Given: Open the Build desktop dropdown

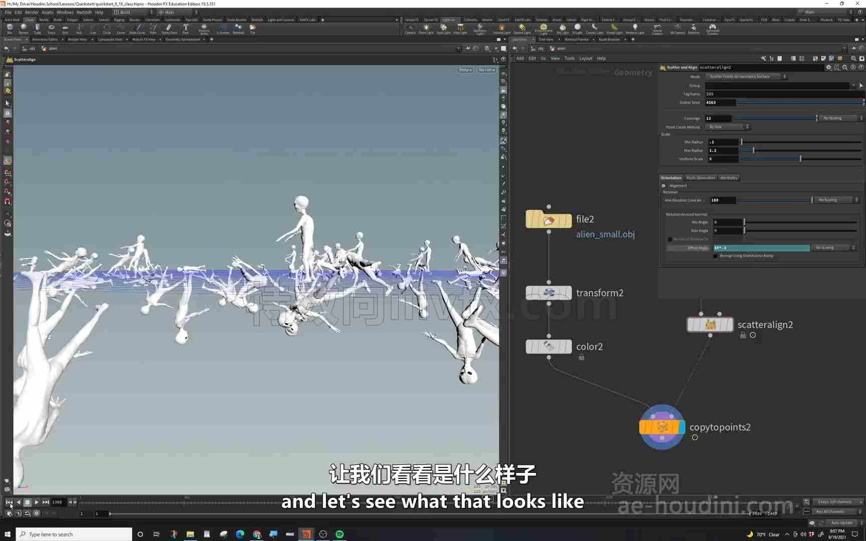Looking at the screenshot, I should coord(133,12).
